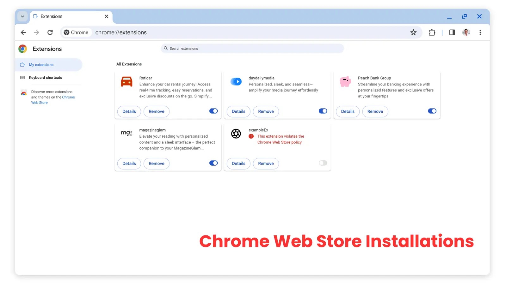
Task: Remove the magazineglam extension
Action: point(157,163)
